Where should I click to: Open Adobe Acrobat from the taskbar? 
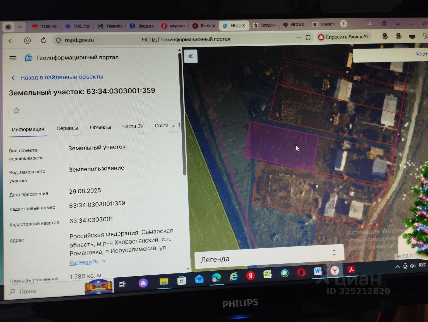click(351, 269)
